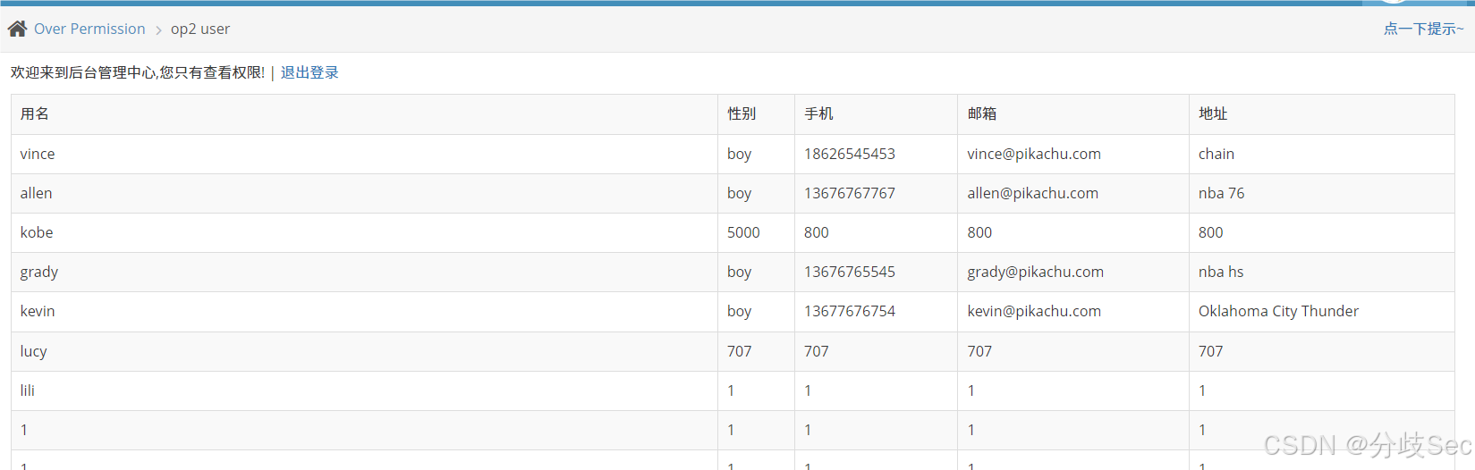Click email grady@pikachu.com
The width and height of the screenshot is (1475, 470).
tap(1036, 272)
